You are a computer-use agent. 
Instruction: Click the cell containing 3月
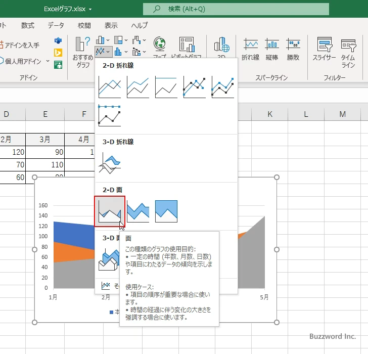(x=45, y=140)
